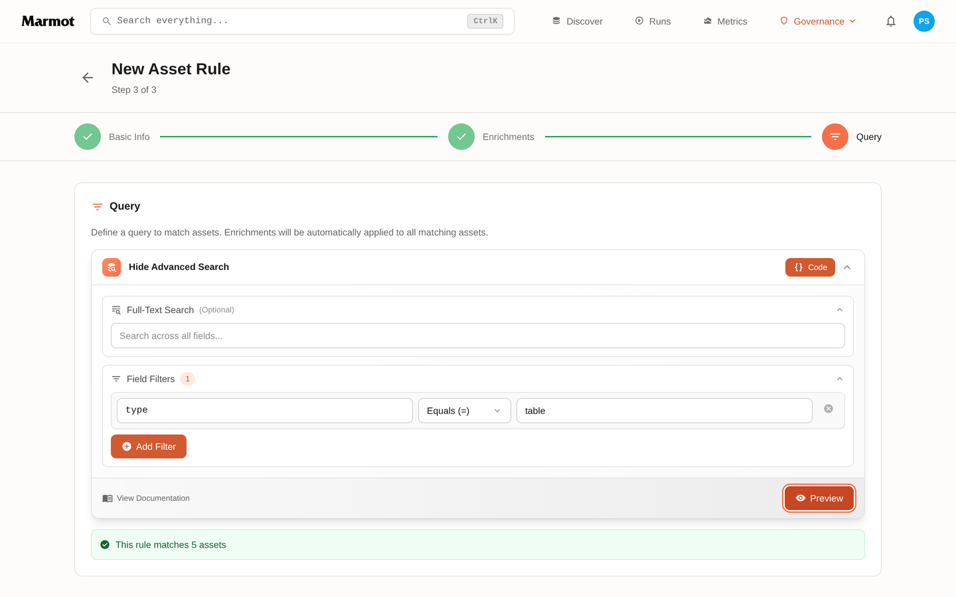Image resolution: width=956 pixels, height=597 pixels.
Task: Click the Step 3 of 3 text
Action: 134,90
